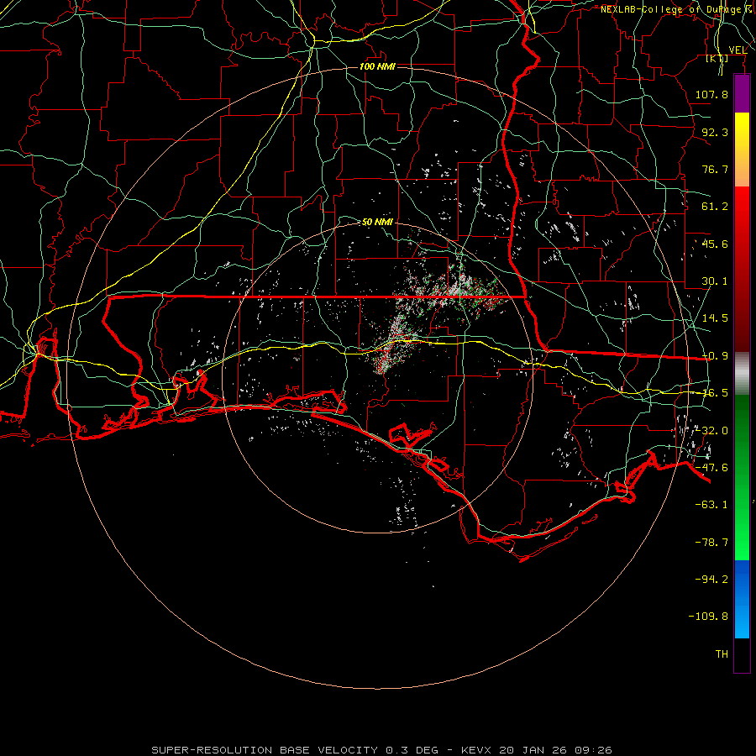Viewport: 756px width, 756px height.
Task: Click the NEXLAB-College of DuPage credit text
Action: 677,9
